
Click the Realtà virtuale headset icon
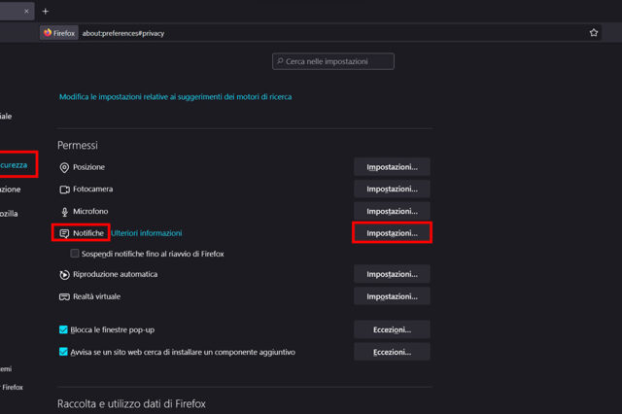click(64, 296)
